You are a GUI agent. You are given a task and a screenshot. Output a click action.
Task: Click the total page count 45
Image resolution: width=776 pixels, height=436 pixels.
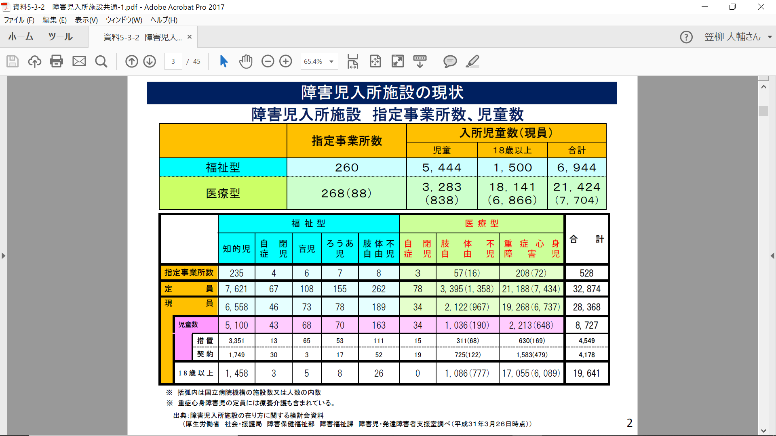point(196,61)
